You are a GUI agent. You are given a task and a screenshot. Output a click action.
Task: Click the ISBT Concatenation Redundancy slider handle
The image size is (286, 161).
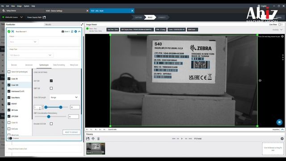(x=49, y=116)
